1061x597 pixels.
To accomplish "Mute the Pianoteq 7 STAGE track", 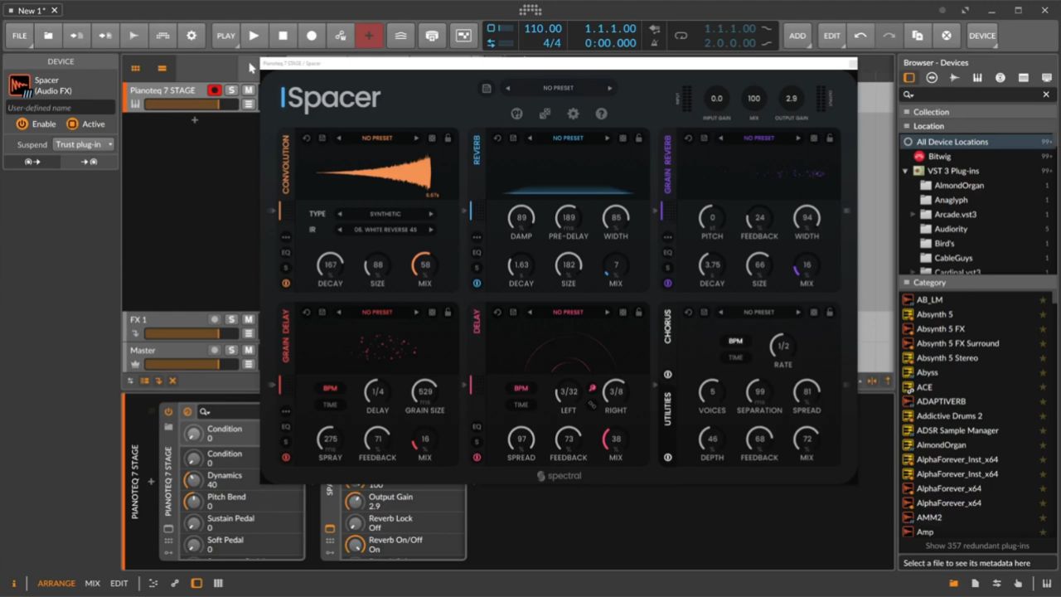I will pyautogui.click(x=247, y=90).
